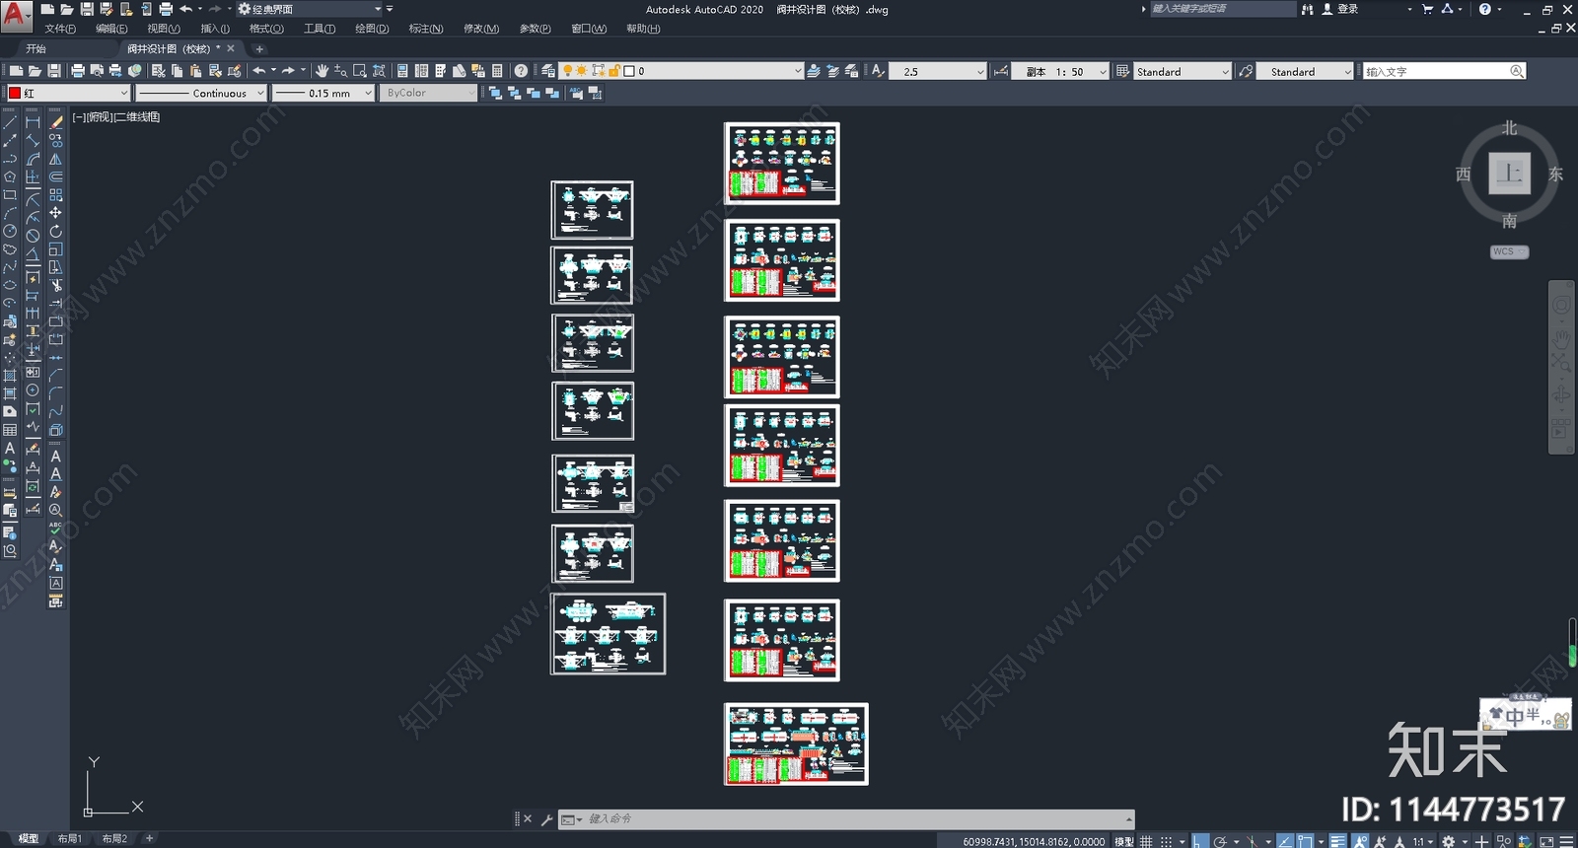Add a new drawing tab with plus button
This screenshot has width=1578, height=848.
pos(259,48)
